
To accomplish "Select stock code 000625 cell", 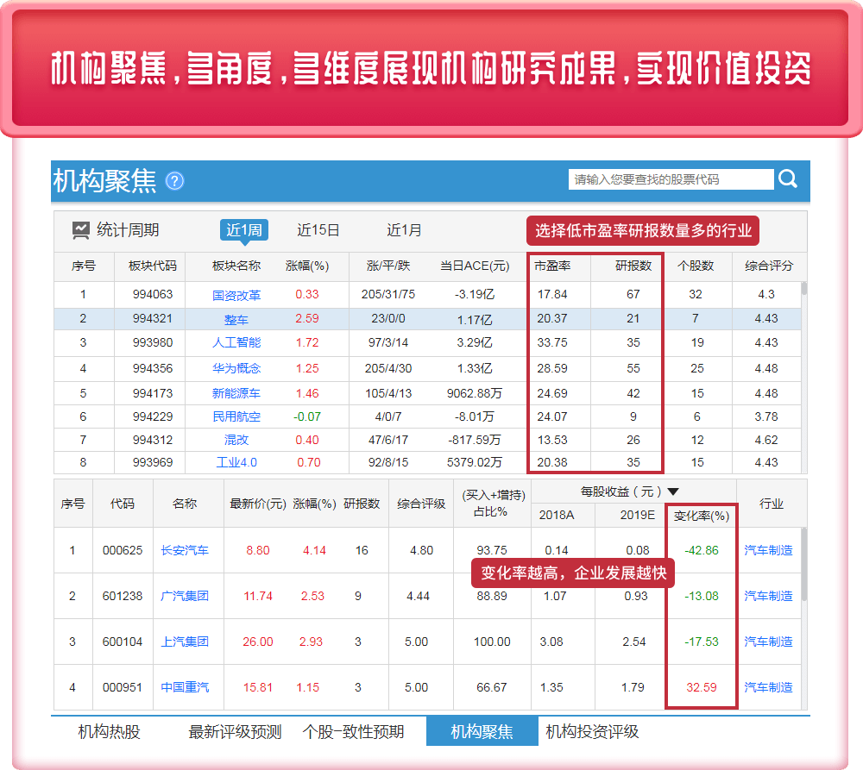I will point(123,550).
